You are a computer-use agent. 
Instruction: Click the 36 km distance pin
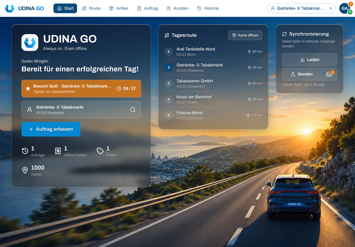click(249, 99)
